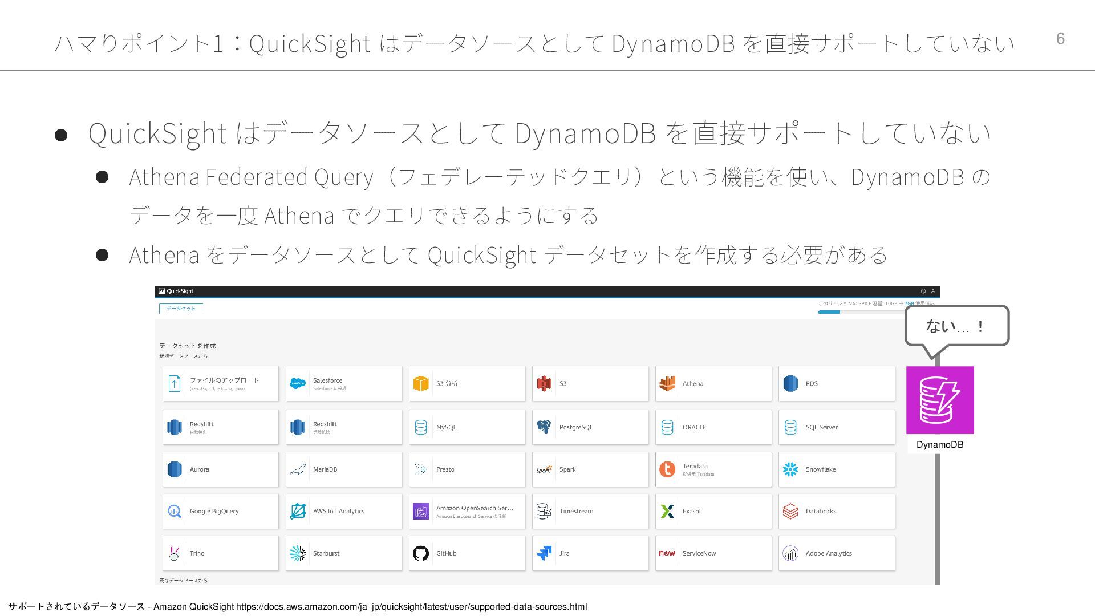Click the Teradata orange icon
Image resolution: width=1095 pixels, height=616 pixels.
point(667,469)
